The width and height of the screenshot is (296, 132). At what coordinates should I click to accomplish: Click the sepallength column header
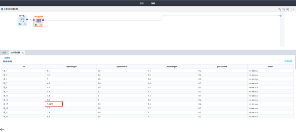(71, 67)
